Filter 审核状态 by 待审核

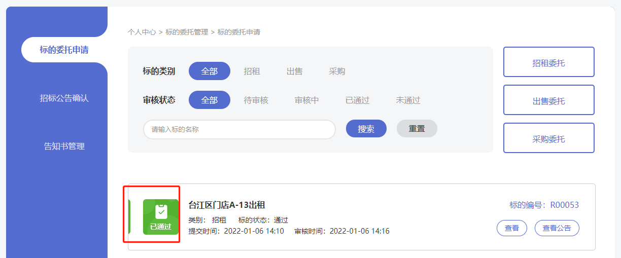(256, 100)
